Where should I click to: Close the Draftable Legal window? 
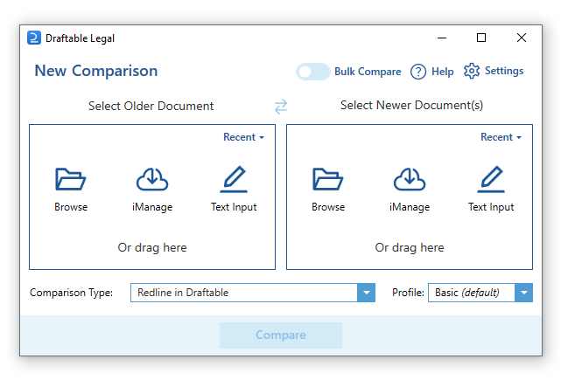click(x=522, y=38)
